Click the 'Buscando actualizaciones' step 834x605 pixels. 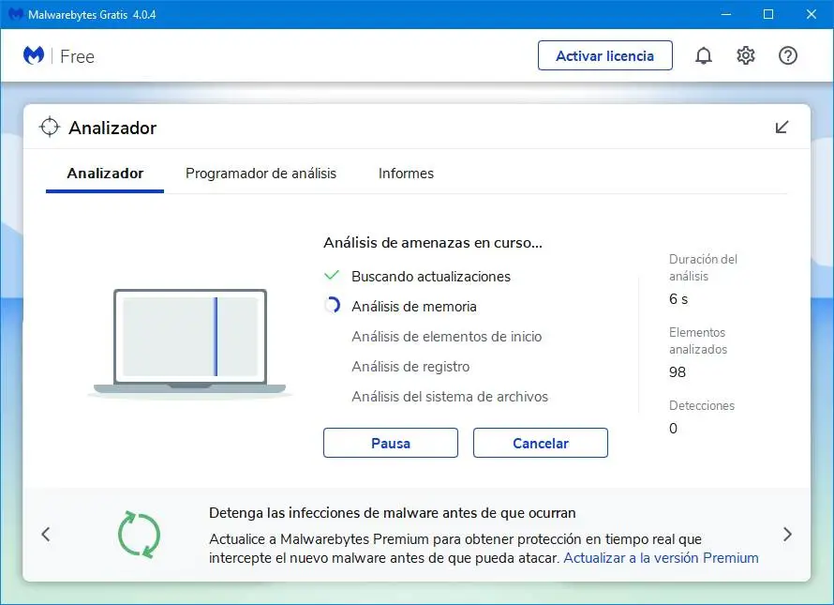point(431,277)
